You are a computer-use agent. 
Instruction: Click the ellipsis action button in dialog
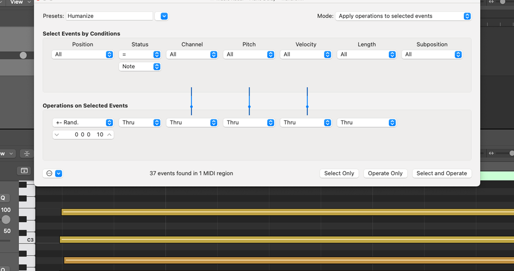[x=49, y=173]
